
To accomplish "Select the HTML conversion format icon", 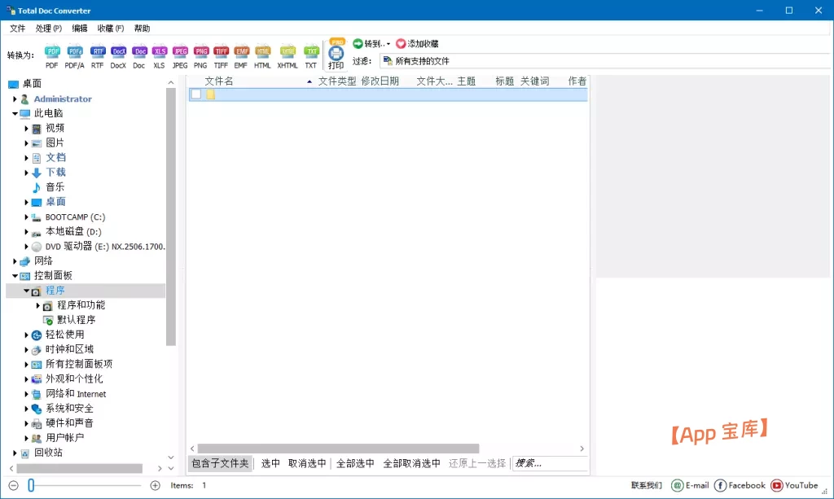I will pos(262,51).
